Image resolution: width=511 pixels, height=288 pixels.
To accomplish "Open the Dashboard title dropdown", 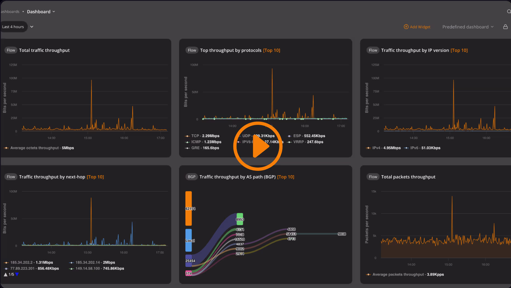I will [x=41, y=11].
